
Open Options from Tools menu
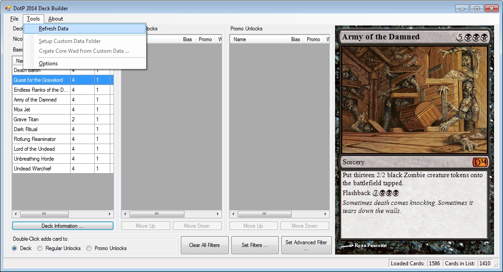(48, 64)
